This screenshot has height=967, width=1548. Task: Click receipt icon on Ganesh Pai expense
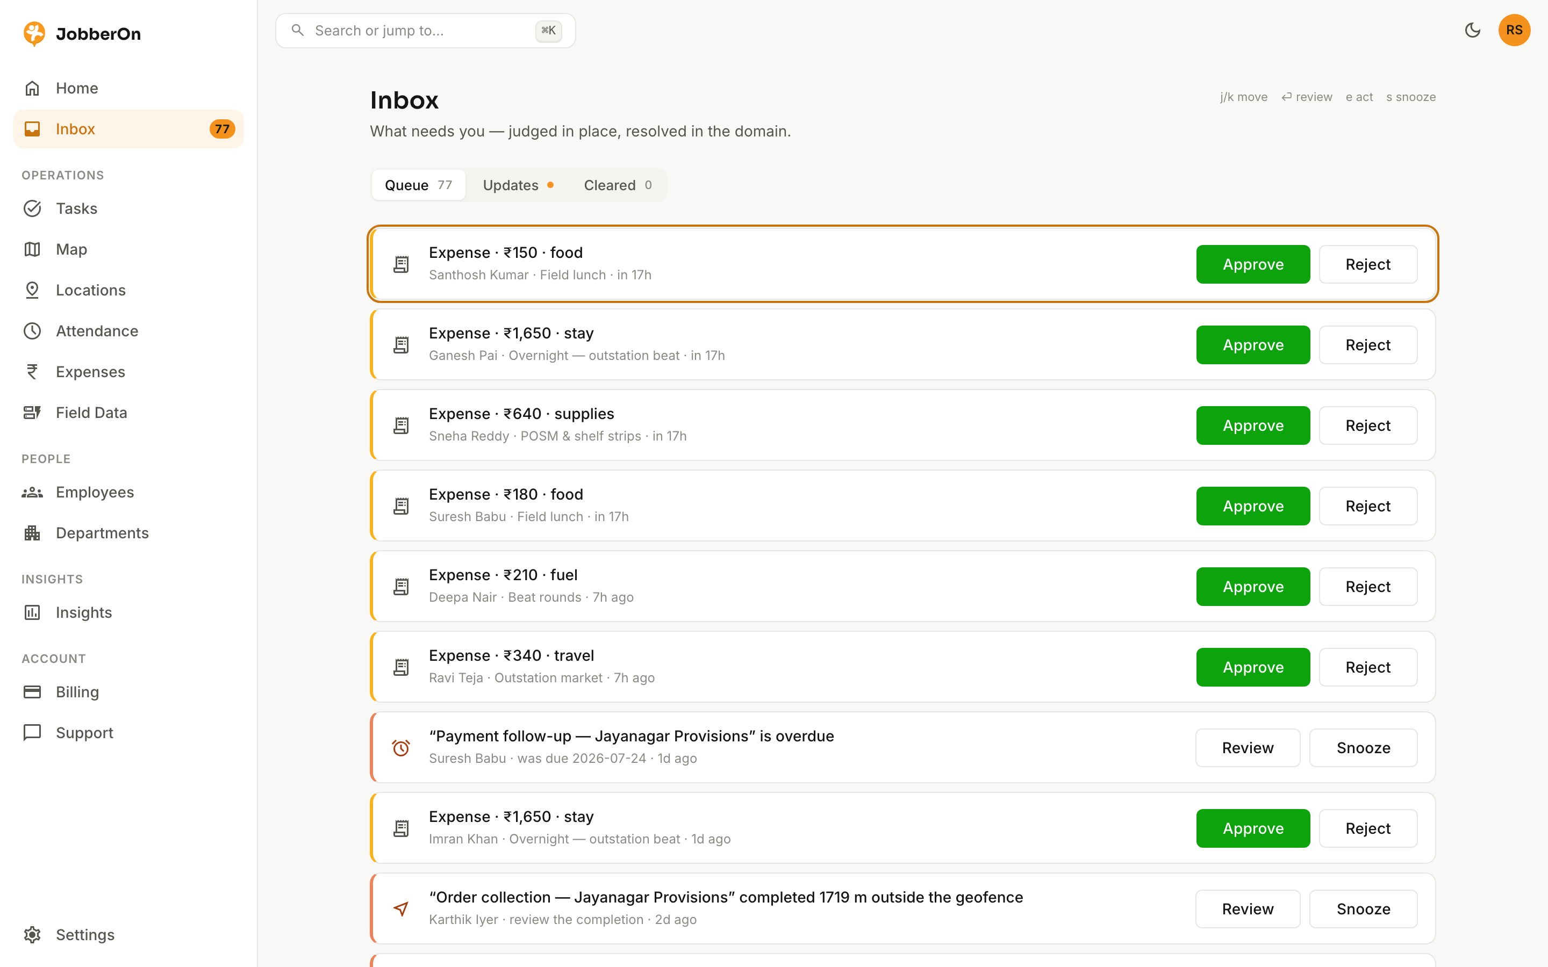pyautogui.click(x=401, y=345)
